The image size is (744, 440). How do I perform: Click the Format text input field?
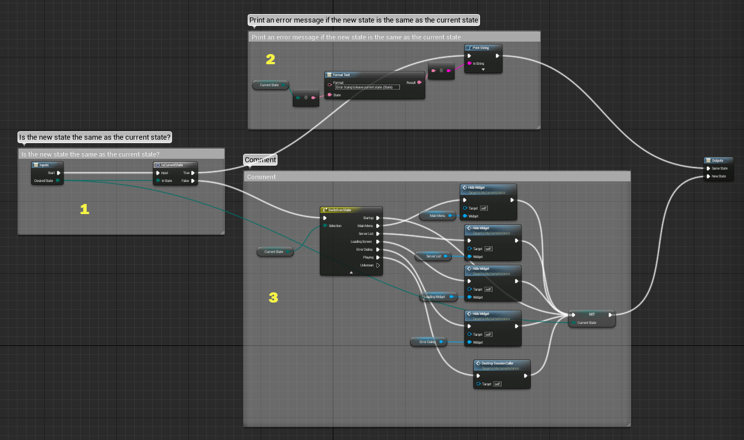(x=367, y=87)
